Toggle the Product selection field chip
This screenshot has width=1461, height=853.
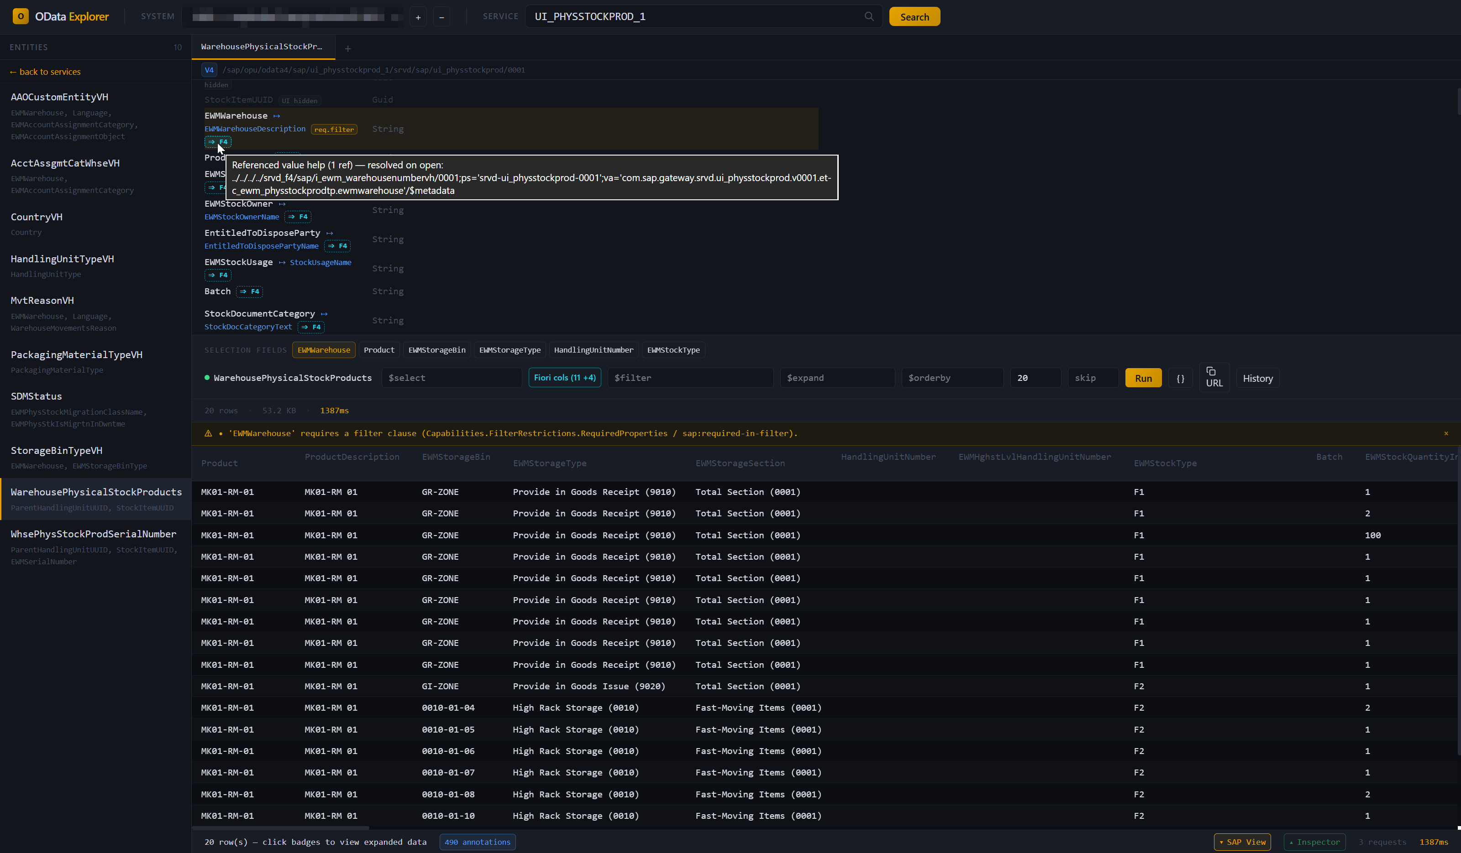coord(378,350)
